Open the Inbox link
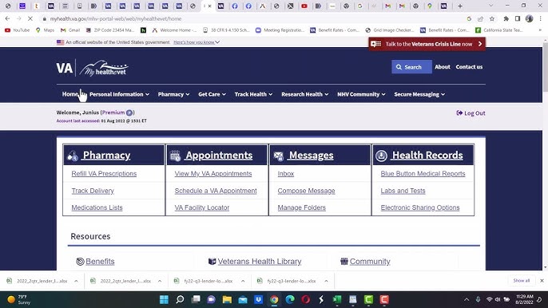 coord(285,174)
